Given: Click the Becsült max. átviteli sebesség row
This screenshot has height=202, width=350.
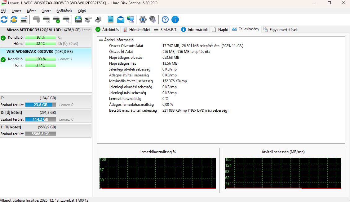Looking at the screenshot, I should (169, 110).
